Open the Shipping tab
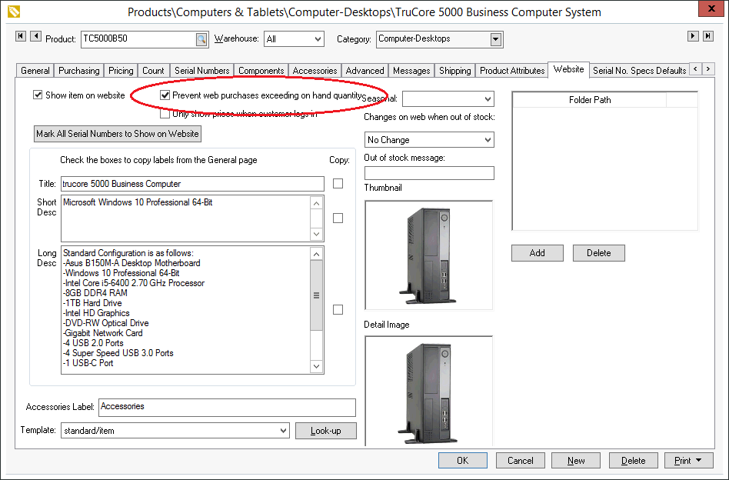This screenshot has width=729, height=480. 454,71
